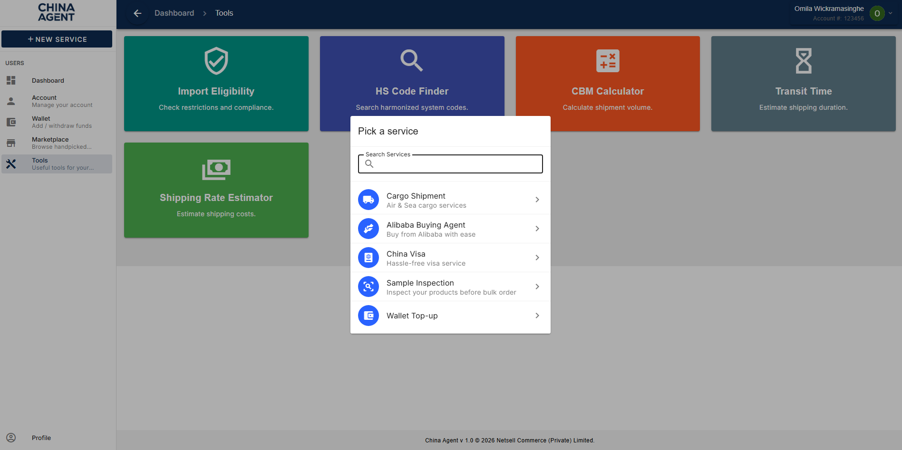
Task: Expand Cargo Shipment using its chevron
Action: pos(537,200)
